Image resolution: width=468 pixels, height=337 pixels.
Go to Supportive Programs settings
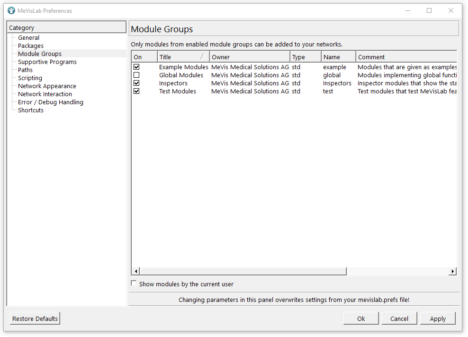point(47,62)
